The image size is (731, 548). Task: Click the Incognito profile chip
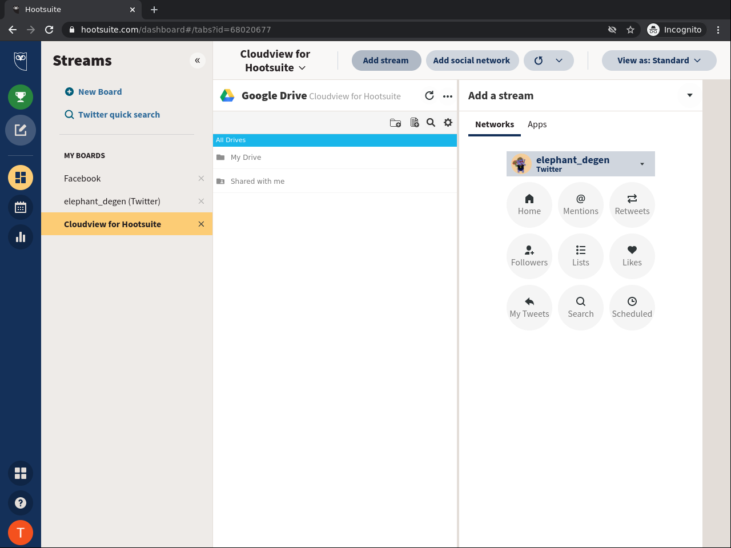point(675,30)
